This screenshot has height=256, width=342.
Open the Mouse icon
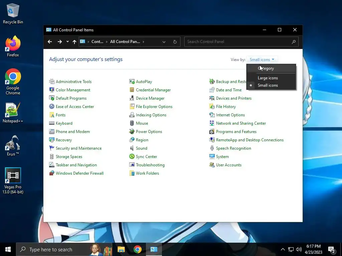click(132, 123)
